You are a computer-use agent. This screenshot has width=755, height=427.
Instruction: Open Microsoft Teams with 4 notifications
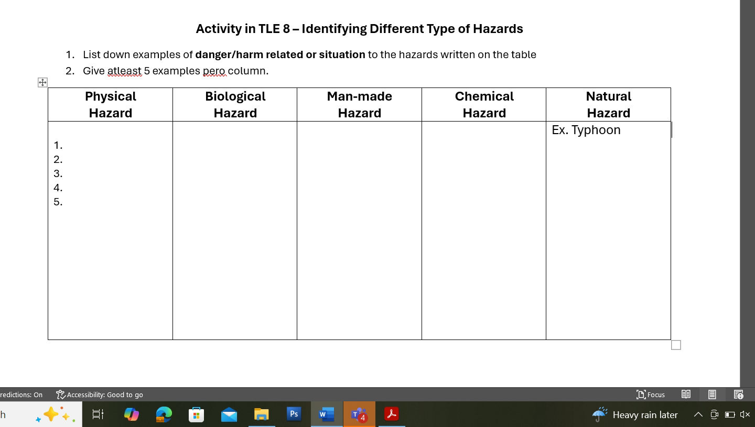pyautogui.click(x=359, y=414)
